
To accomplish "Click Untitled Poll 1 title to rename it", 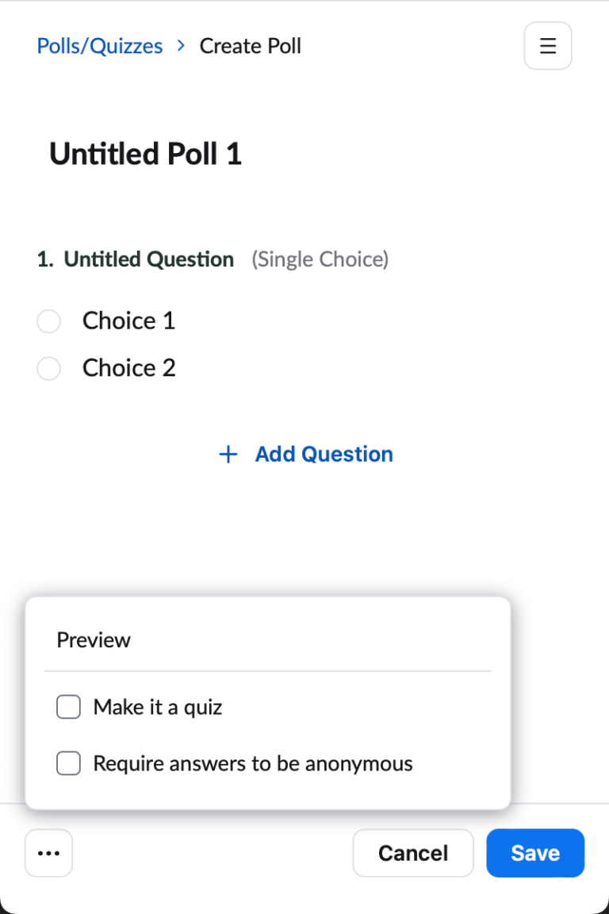I will pos(145,154).
